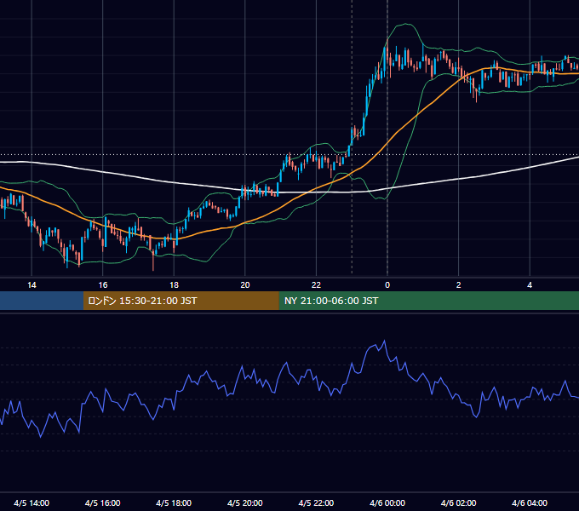Viewport: 579px width, 511px height.
Task: Click hour label 22 on the price chart axis
Action: tap(316, 285)
